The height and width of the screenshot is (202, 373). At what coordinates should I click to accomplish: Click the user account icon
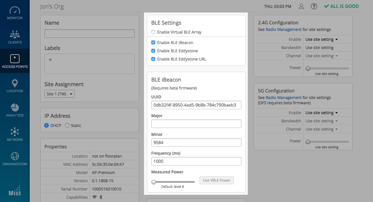point(301,6)
